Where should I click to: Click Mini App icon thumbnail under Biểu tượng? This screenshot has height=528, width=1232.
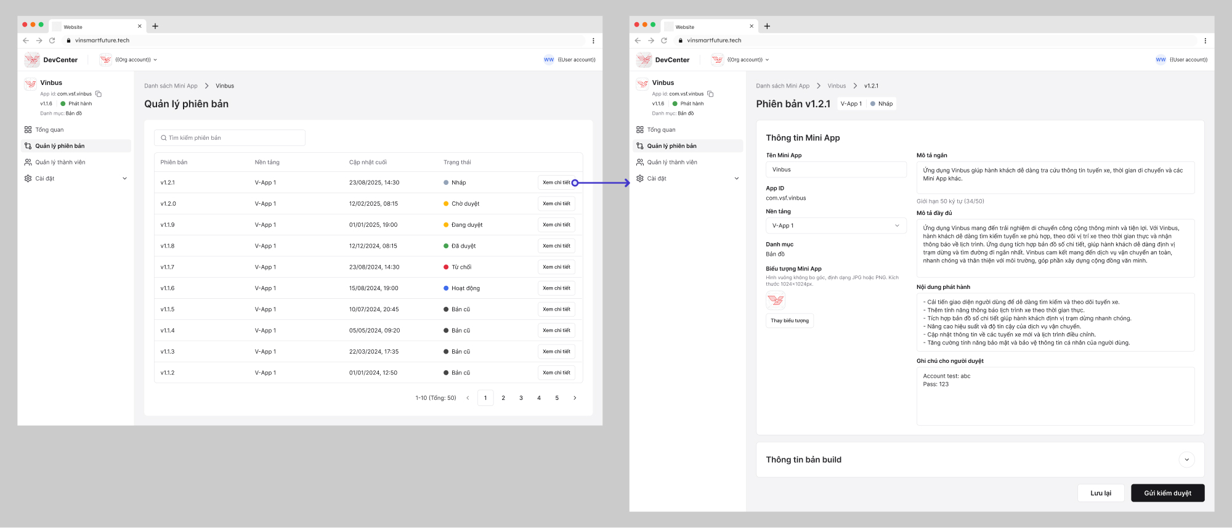click(776, 300)
